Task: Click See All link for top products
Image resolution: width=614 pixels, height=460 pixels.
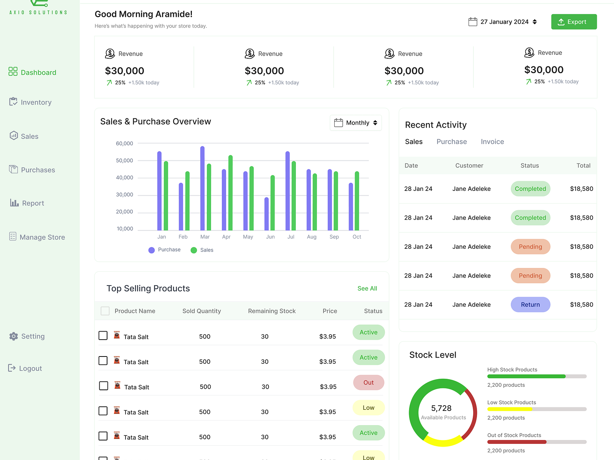Action: [367, 289]
